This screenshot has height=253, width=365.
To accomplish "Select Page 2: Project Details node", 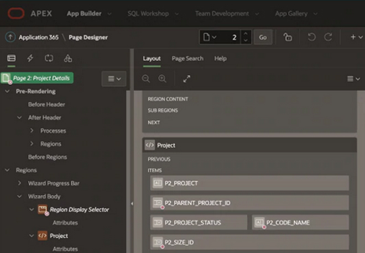I will pos(37,78).
